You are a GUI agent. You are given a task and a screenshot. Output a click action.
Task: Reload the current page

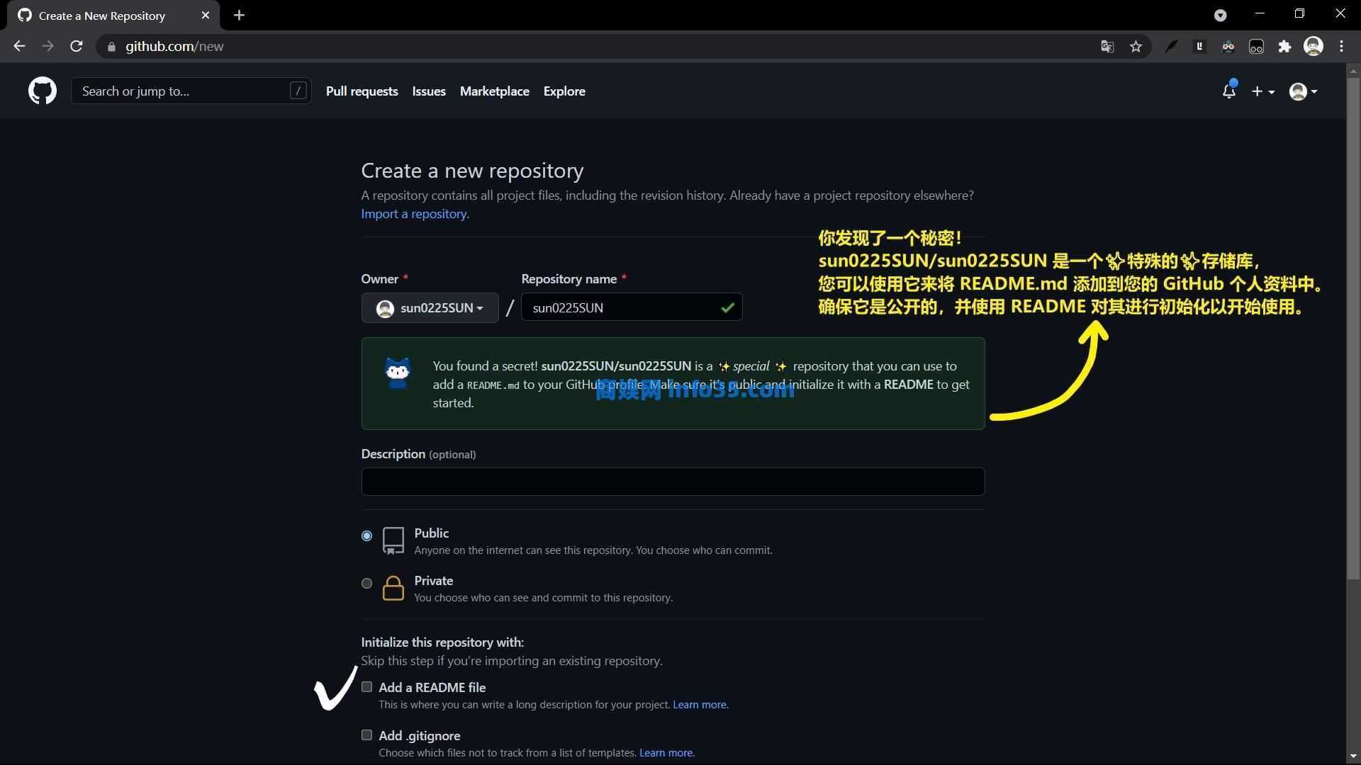click(x=77, y=47)
